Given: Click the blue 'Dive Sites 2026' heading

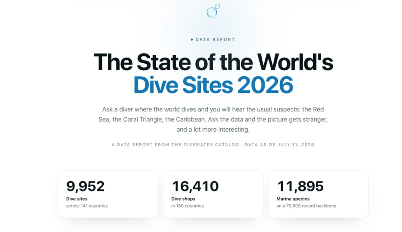Looking at the screenshot, I should 213,85.
